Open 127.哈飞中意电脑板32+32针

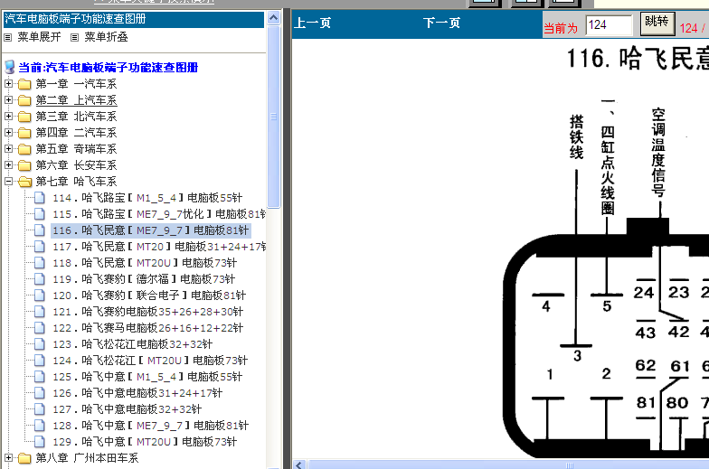[x=127, y=409]
